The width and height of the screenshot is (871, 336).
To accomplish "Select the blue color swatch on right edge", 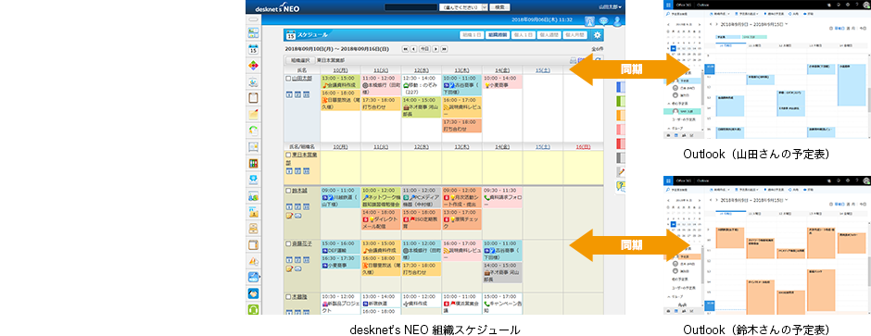I will (x=622, y=87).
